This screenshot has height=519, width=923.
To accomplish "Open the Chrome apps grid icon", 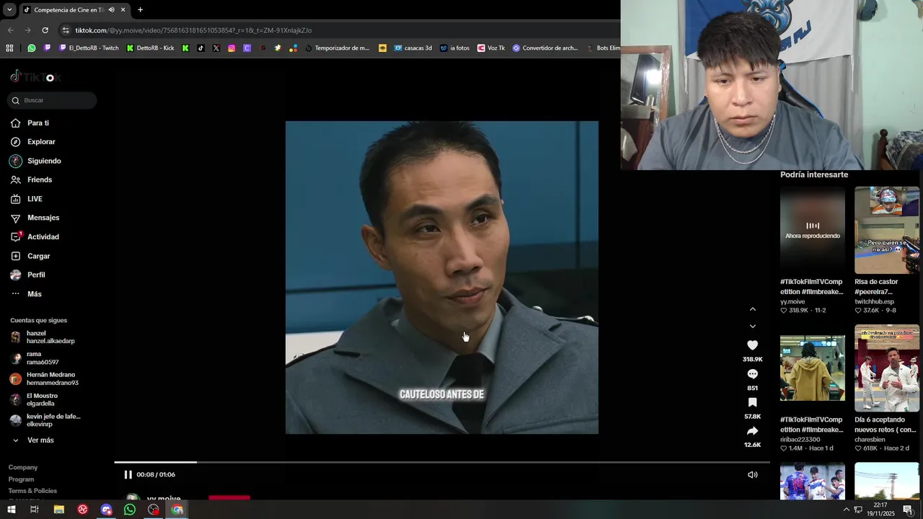I will click(x=9, y=48).
